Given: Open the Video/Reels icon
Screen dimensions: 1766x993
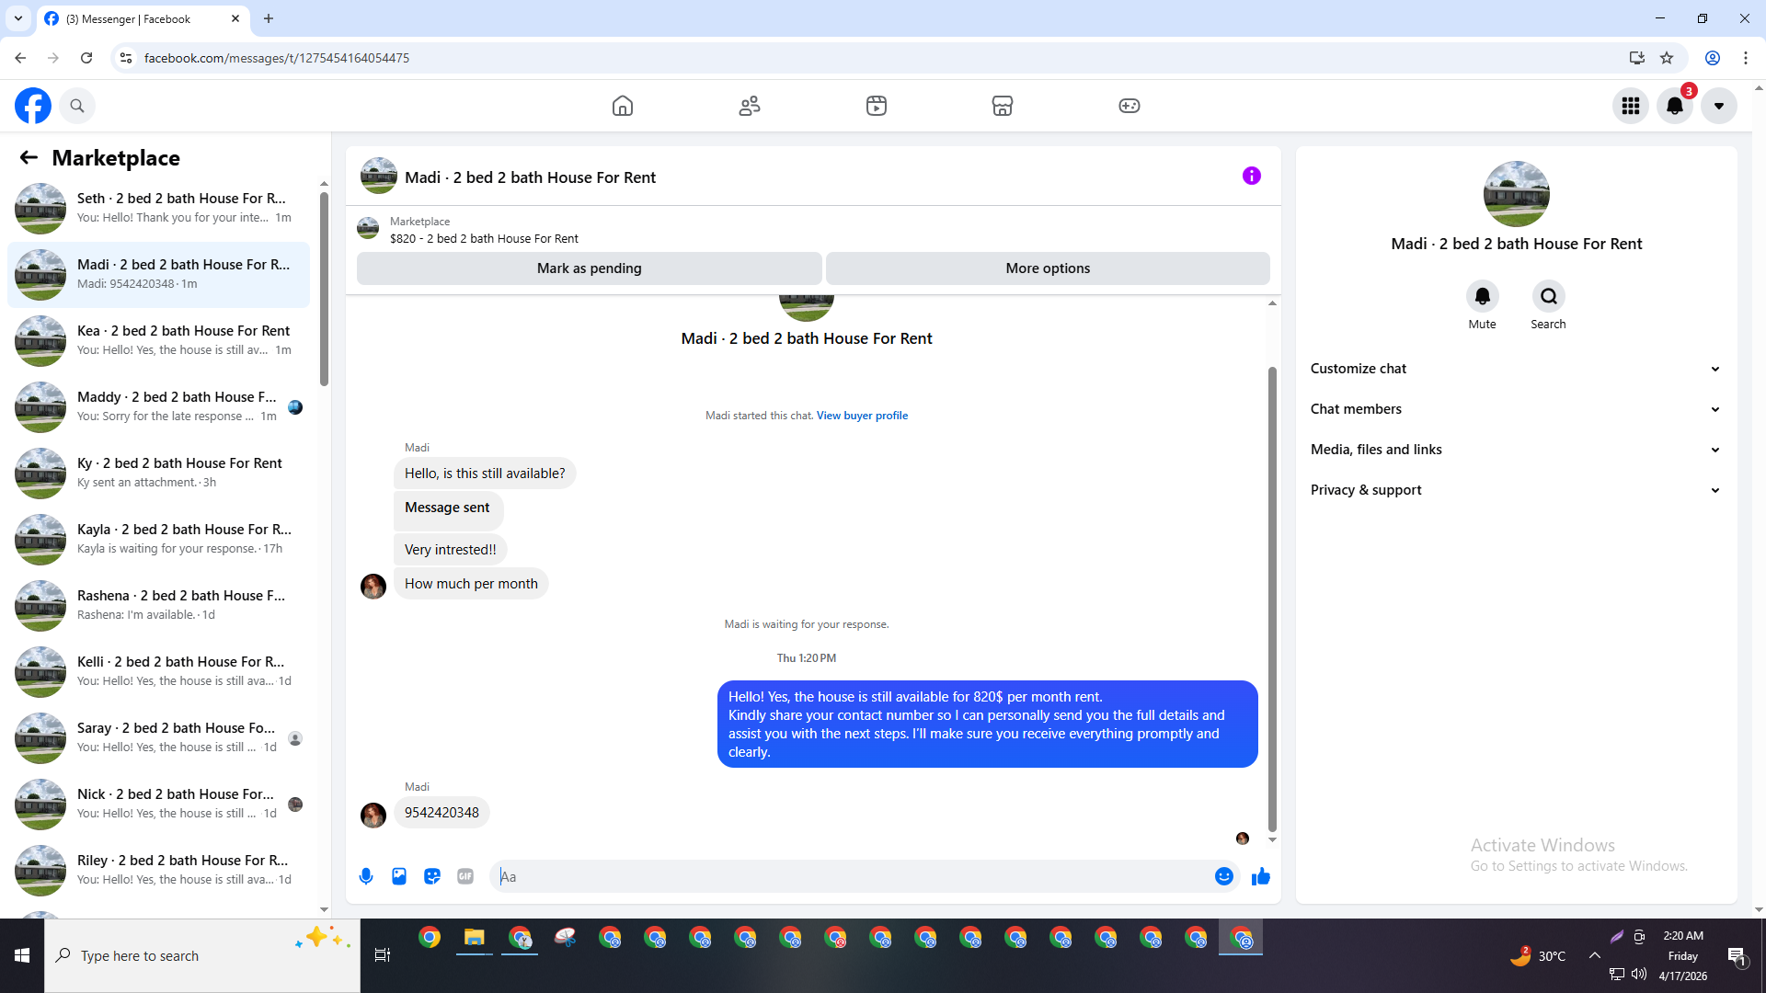Looking at the screenshot, I should pos(877,106).
